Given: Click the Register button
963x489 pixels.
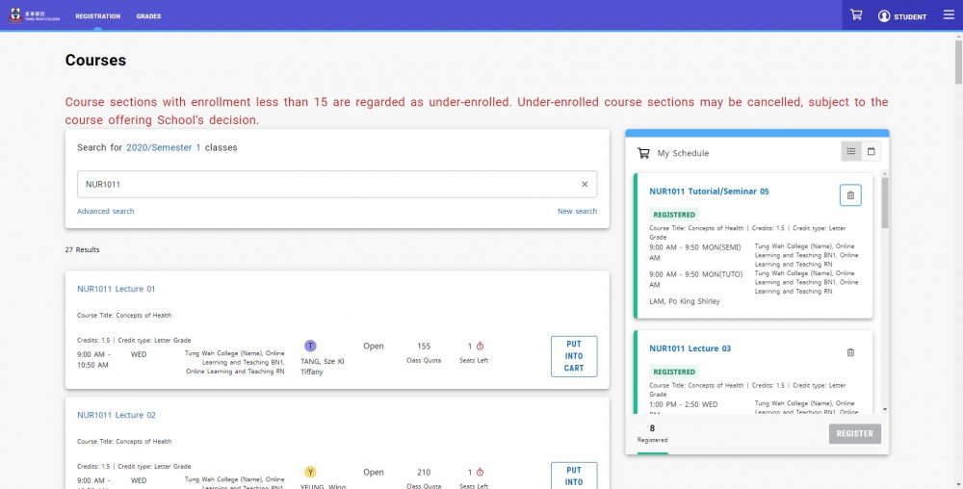Looking at the screenshot, I should (x=854, y=433).
